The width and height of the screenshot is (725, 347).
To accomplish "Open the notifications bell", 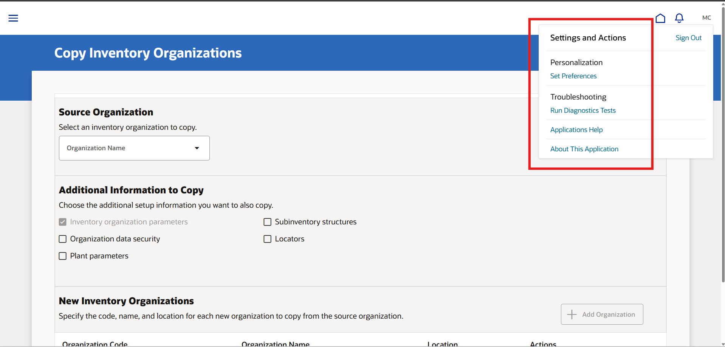I will pyautogui.click(x=679, y=18).
